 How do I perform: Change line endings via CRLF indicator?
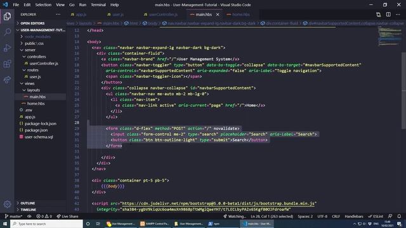click(x=336, y=216)
